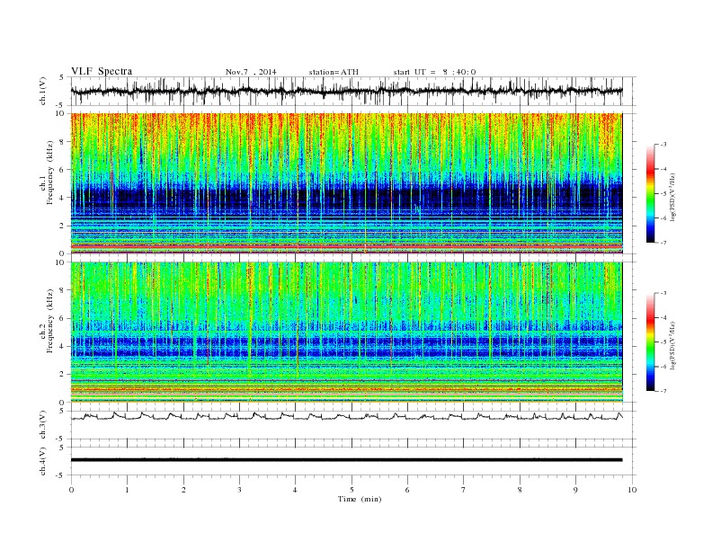The width and height of the screenshot is (712, 550).
Task: Click the thick black ch.4 trace
Action: [x=346, y=460]
